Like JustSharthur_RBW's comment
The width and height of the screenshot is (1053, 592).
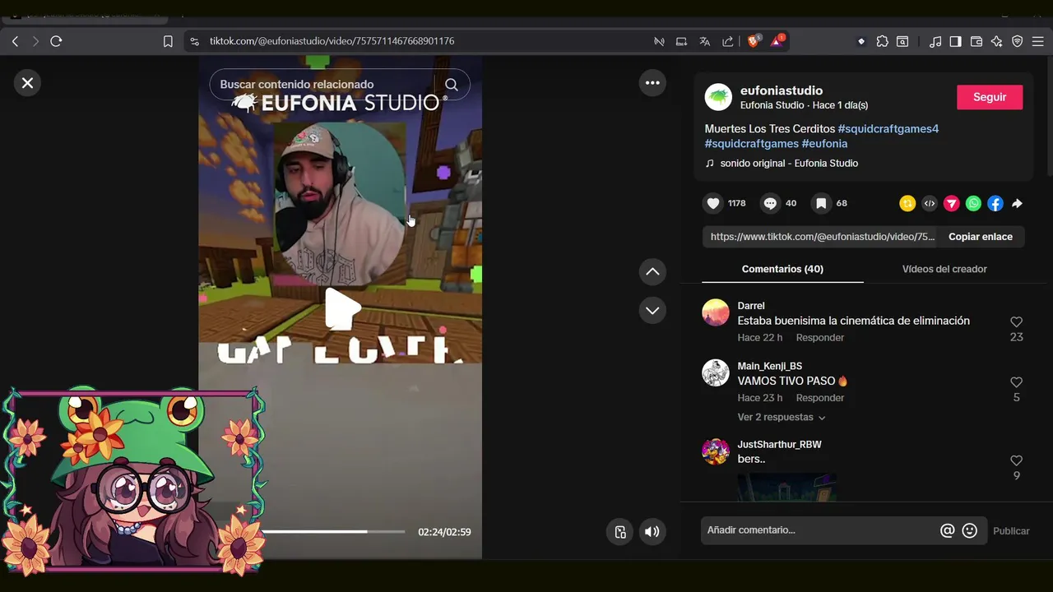tap(1016, 460)
